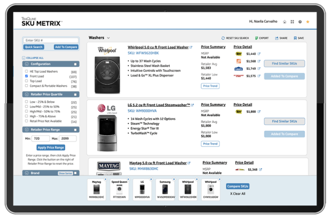The height and width of the screenshot is (223, 331).
Task: Collapse the Retailer Price Quartile section
Action: point(27,94)
